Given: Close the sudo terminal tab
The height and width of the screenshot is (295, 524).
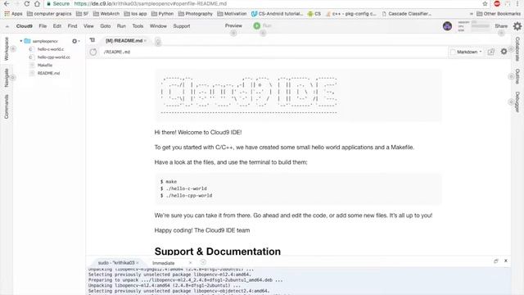Looking at the screenshot, I should coord(138,263).
